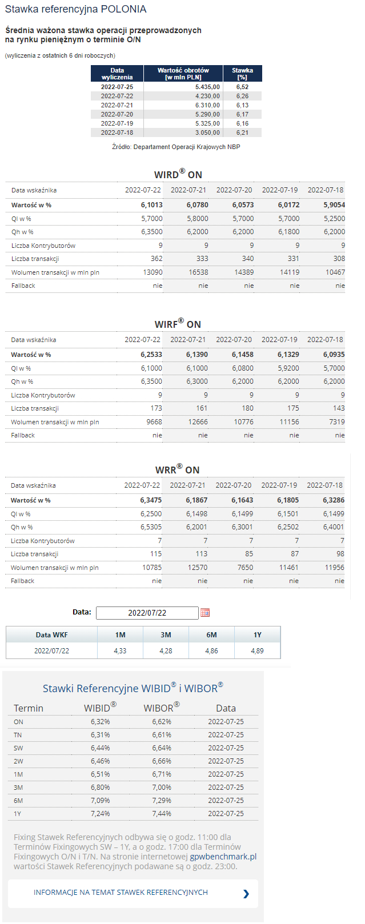Select the 1Y column header in WKF table
Image resolution: width=365 pixels, height=924 pixels.
[257, 635]
